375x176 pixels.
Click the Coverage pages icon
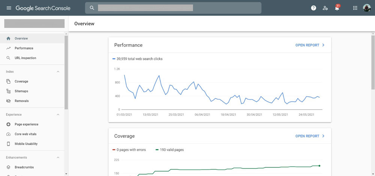(x=8, y=81)
